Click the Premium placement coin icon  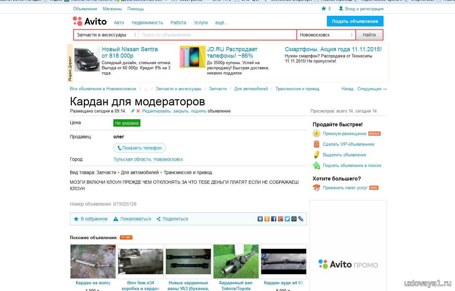pyautogui.click(x=317, y=133)
